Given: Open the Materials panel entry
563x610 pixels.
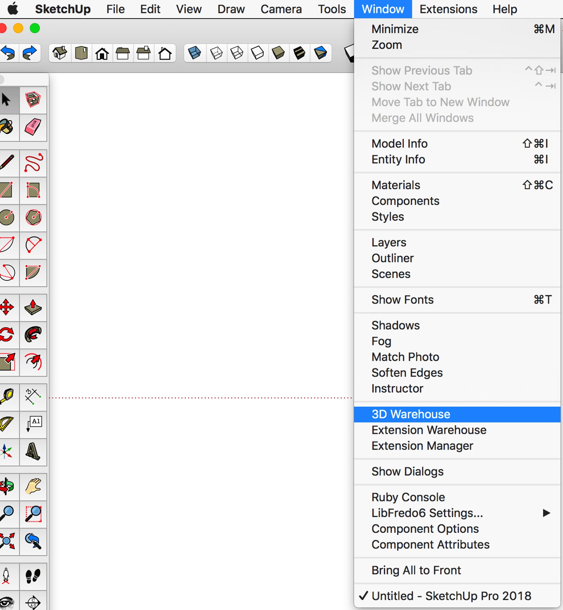Looking at the screenshot, I should pos(396,185).
